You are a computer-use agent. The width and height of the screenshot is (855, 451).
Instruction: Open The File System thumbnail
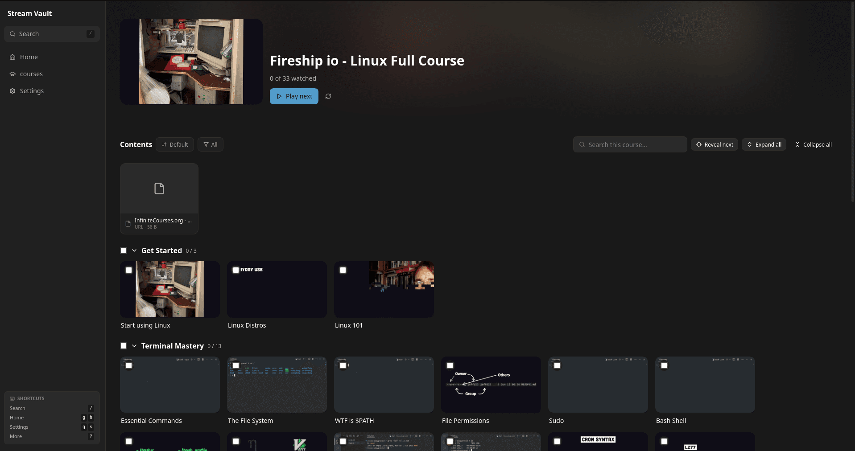point(277,385)
